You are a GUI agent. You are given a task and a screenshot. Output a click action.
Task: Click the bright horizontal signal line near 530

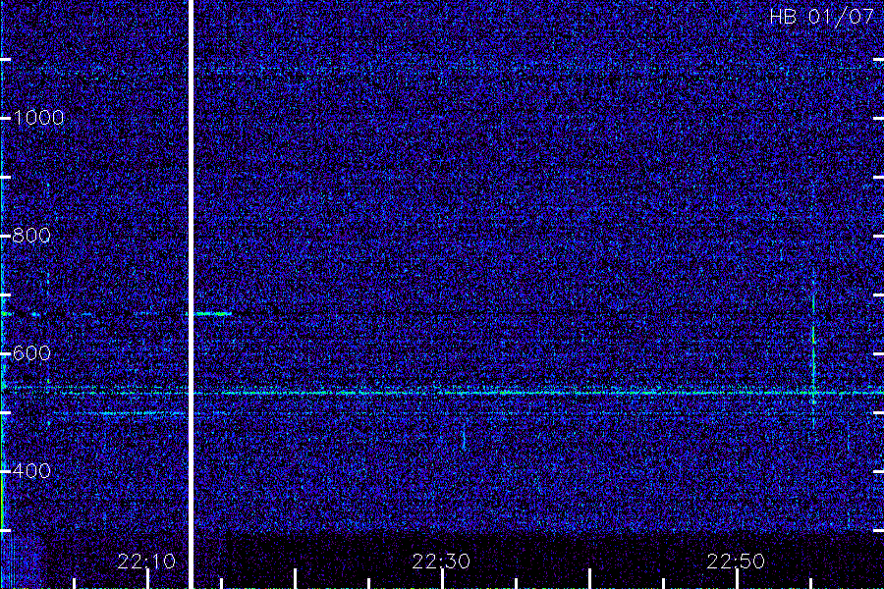tap(538, 393)
